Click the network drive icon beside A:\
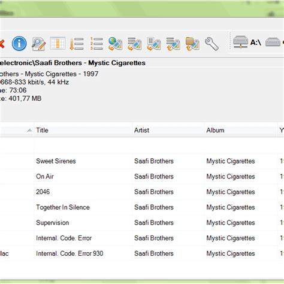The height and width of the screenshot is (284, 284). [240, 42]
